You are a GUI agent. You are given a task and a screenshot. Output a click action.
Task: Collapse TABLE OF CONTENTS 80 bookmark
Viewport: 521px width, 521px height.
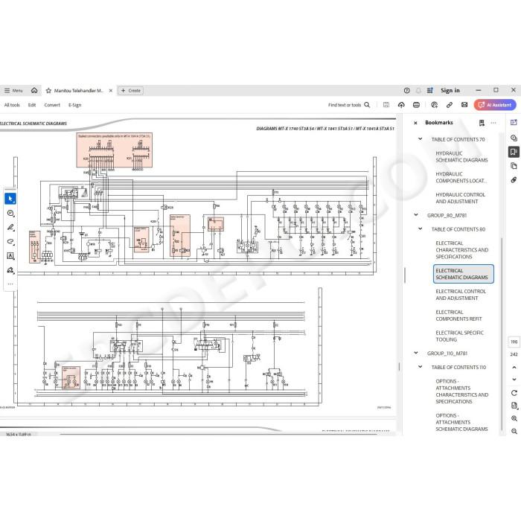pos(420,228)
